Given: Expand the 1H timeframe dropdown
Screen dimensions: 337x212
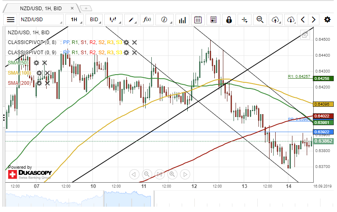Looking at the screenshot, I should click(x=75, y=20).
